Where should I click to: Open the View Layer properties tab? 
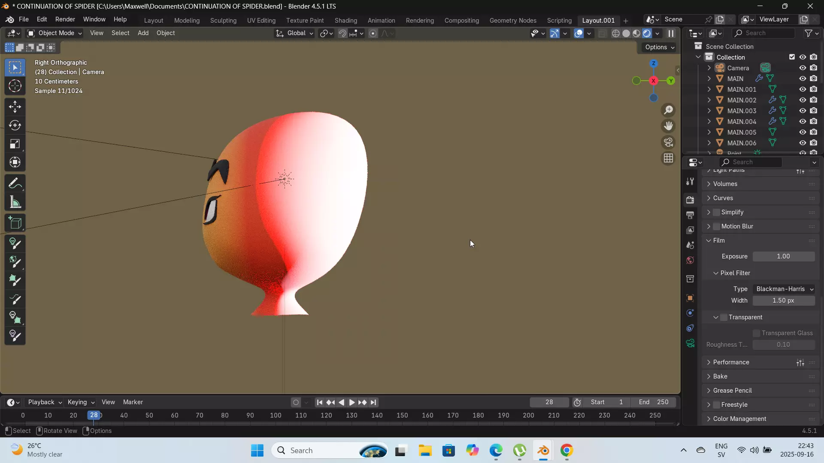690,230
